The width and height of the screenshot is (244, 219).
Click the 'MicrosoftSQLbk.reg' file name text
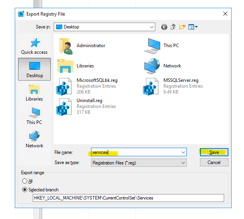(97, 80)
